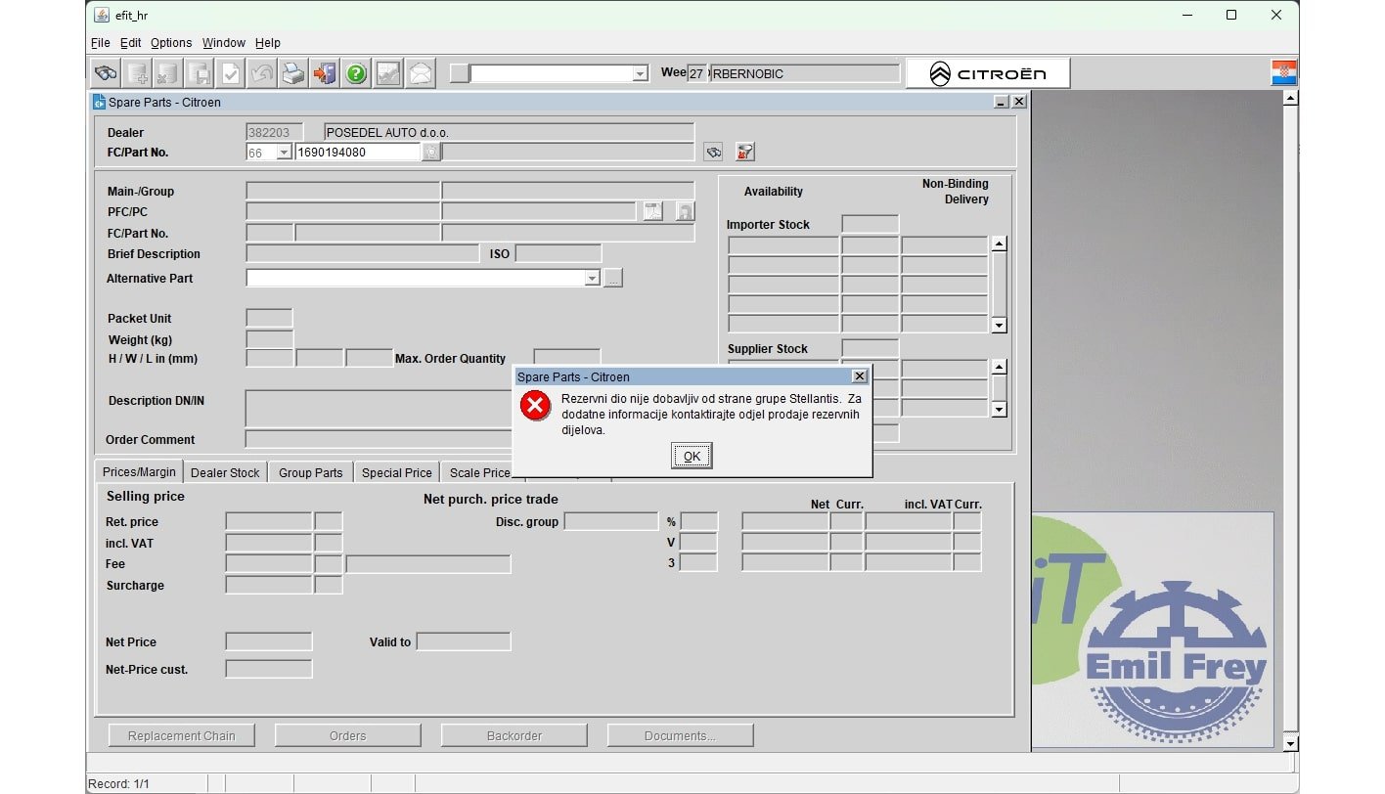Click OK in the error dialog

(x=692, y=456)
